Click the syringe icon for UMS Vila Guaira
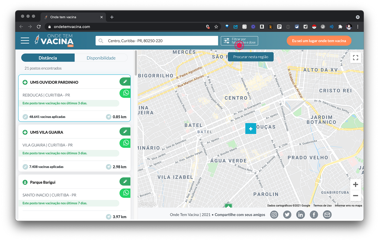The image size is (379, 241). (125, 131)
